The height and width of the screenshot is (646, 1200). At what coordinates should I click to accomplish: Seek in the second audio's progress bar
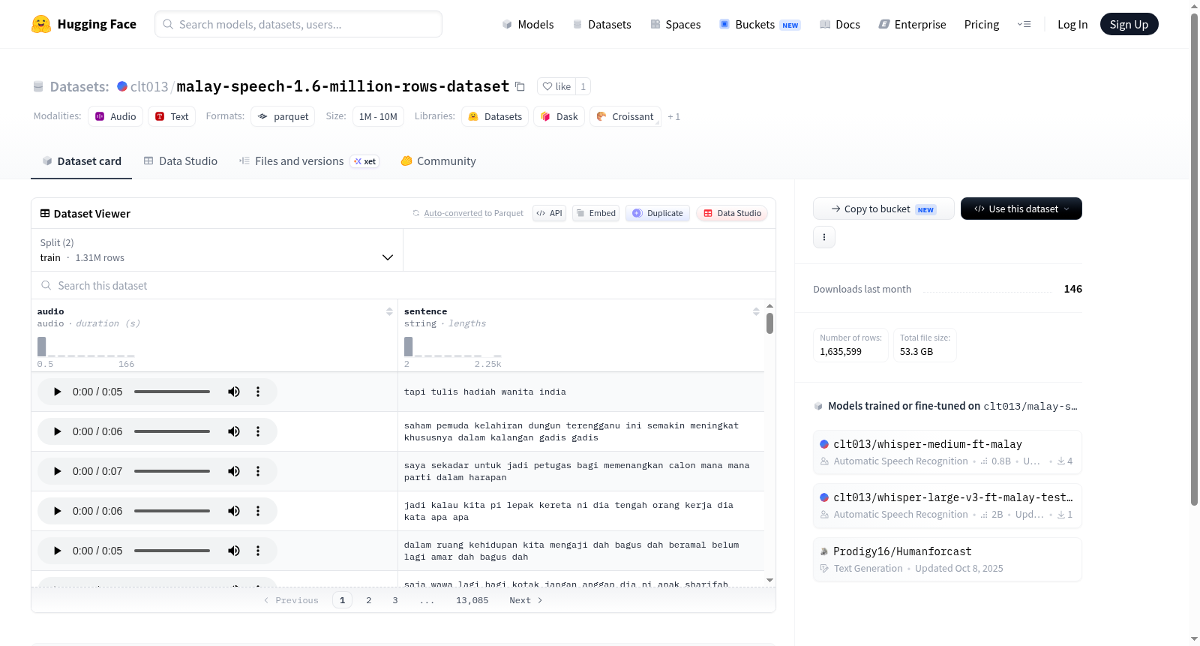tap(172, 431)
